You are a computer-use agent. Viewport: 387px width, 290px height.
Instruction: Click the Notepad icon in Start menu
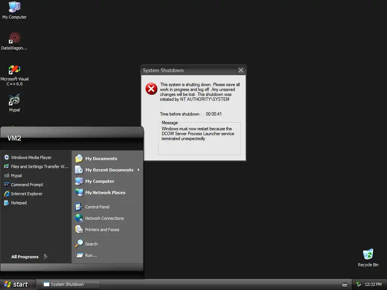click(x=7, y=203)
